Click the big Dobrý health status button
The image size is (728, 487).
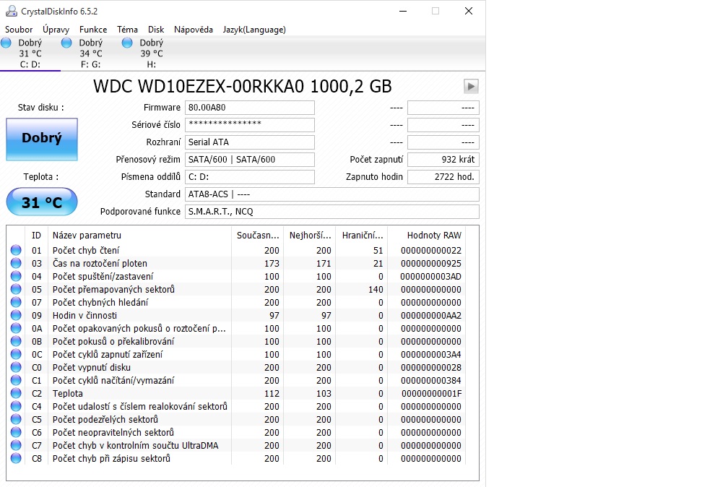(42, 139)
